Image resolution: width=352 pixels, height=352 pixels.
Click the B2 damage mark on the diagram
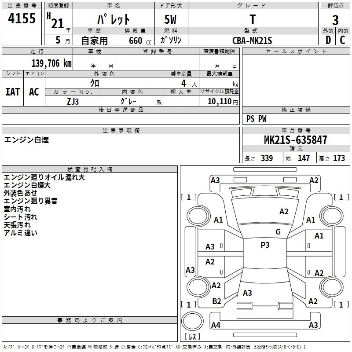tap(216, 301)
